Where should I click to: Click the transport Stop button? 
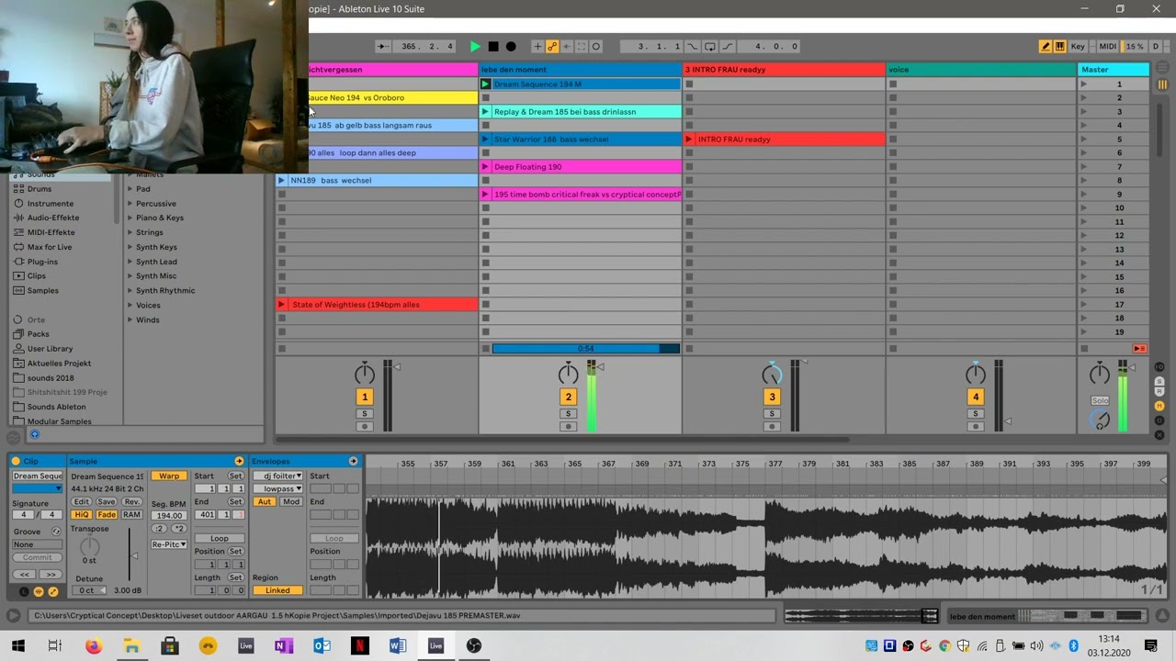click(493, 46)
